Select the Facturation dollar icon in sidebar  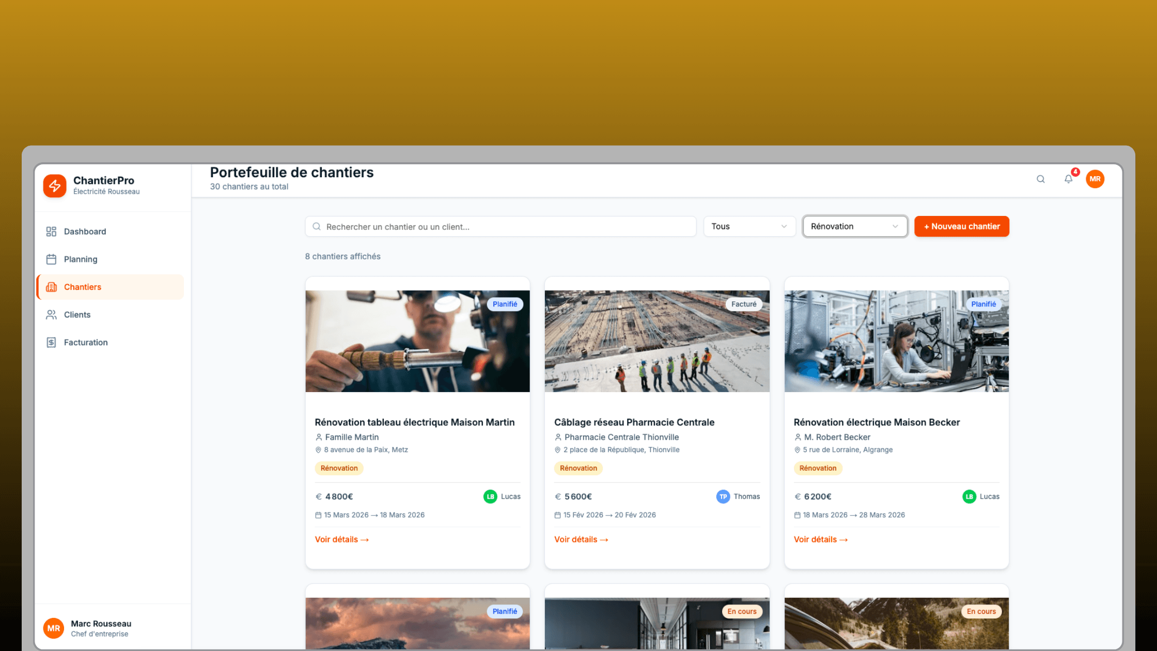pyautogui.click(x=51, y=342)
